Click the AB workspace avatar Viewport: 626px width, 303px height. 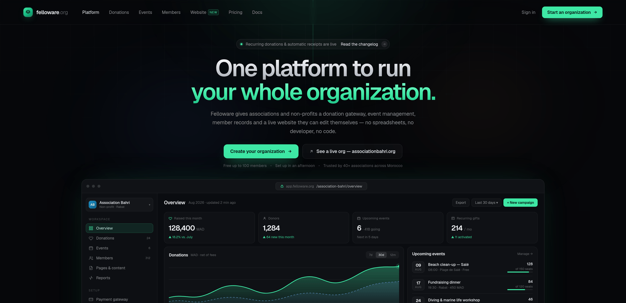tap(93, 205)
